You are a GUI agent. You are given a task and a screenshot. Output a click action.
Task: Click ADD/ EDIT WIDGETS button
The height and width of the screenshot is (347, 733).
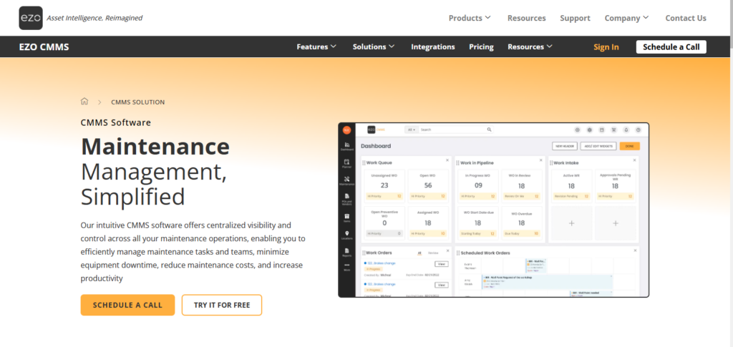[598, 146]
